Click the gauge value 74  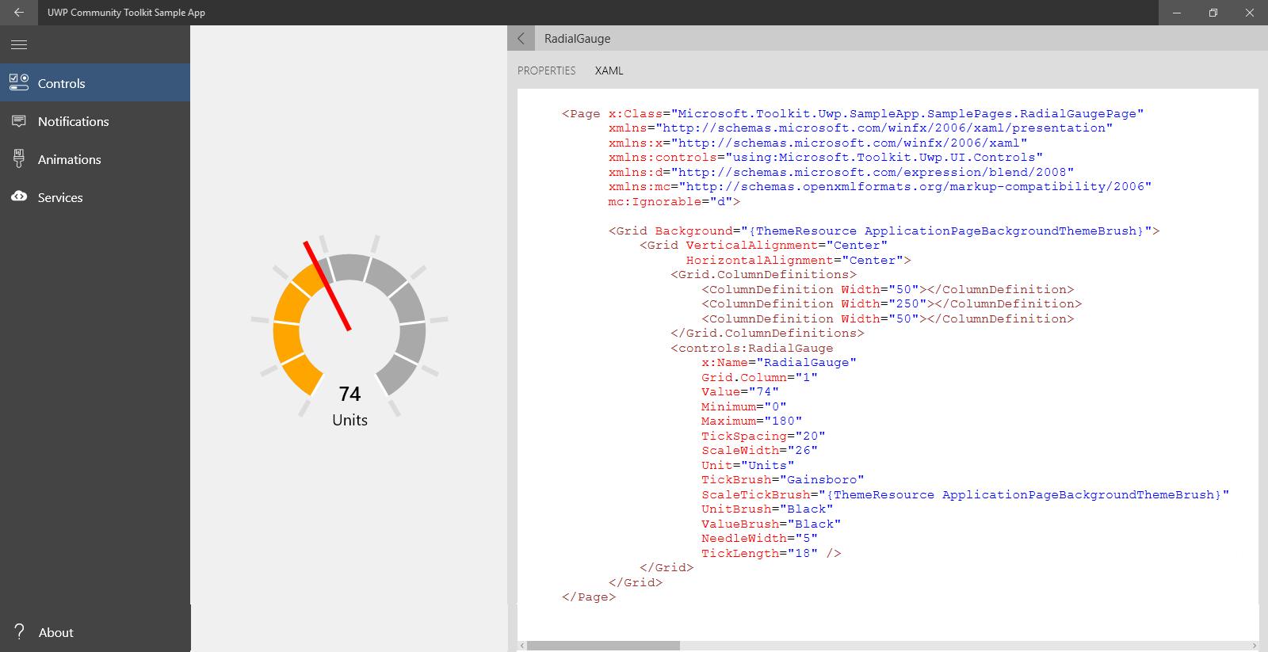pos(349,394)
